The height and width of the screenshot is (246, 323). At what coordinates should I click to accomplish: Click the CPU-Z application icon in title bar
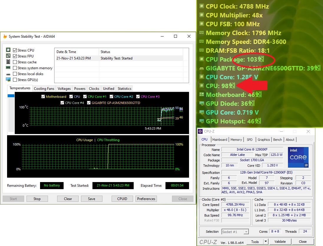200,131
